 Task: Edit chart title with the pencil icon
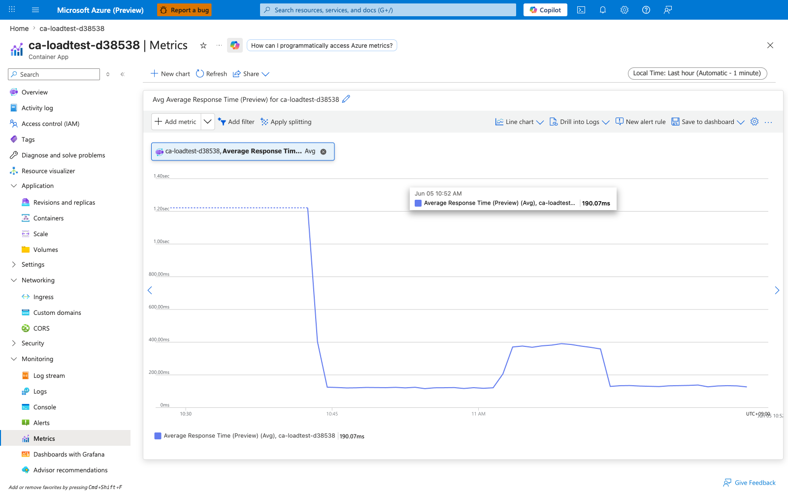coord(346,99)
